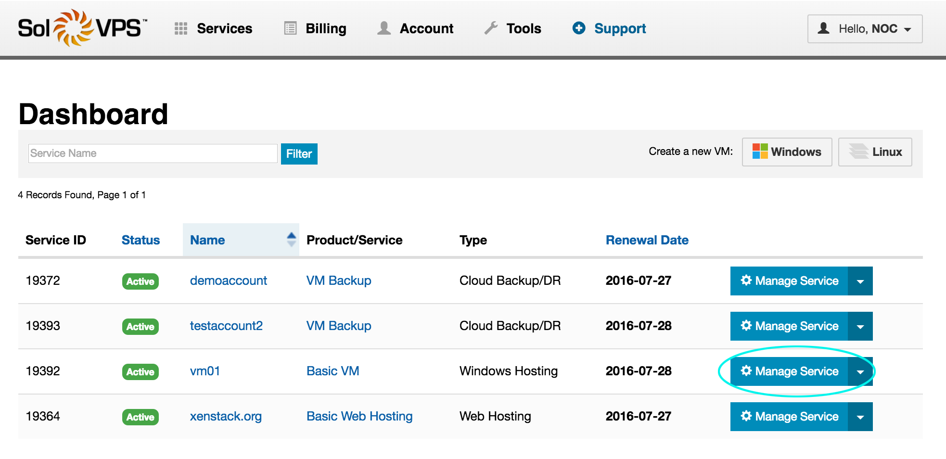The image size is (946, 459).
Task: Click the Manage Service button for testaccount2
Action: [788, 326]
